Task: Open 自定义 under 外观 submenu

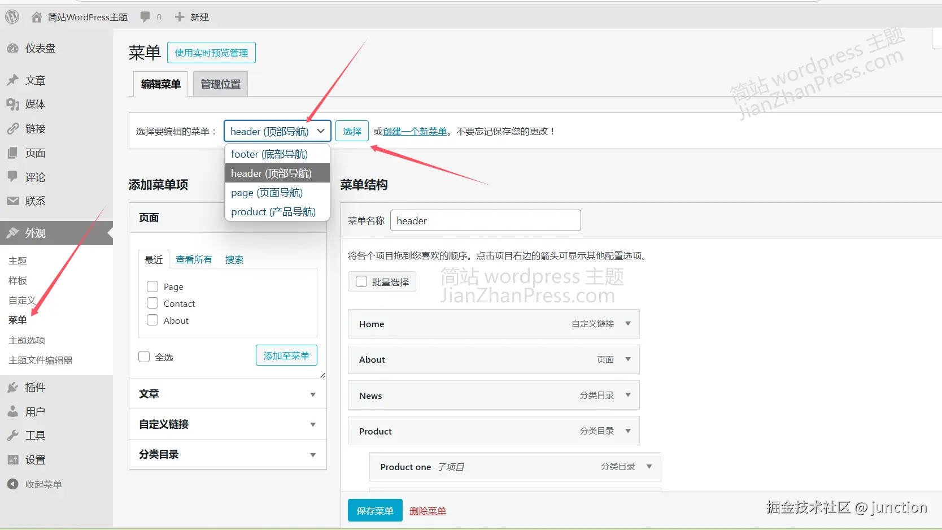Action: [22, 300]
